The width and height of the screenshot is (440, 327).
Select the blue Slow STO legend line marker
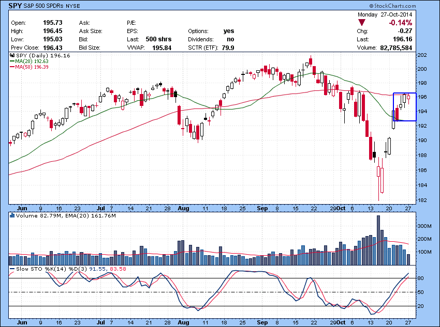pos(12,269)
